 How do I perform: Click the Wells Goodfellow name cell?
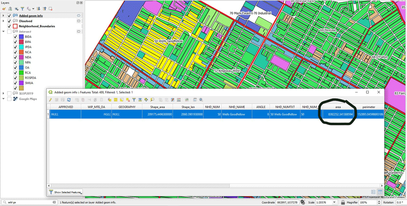237,114
